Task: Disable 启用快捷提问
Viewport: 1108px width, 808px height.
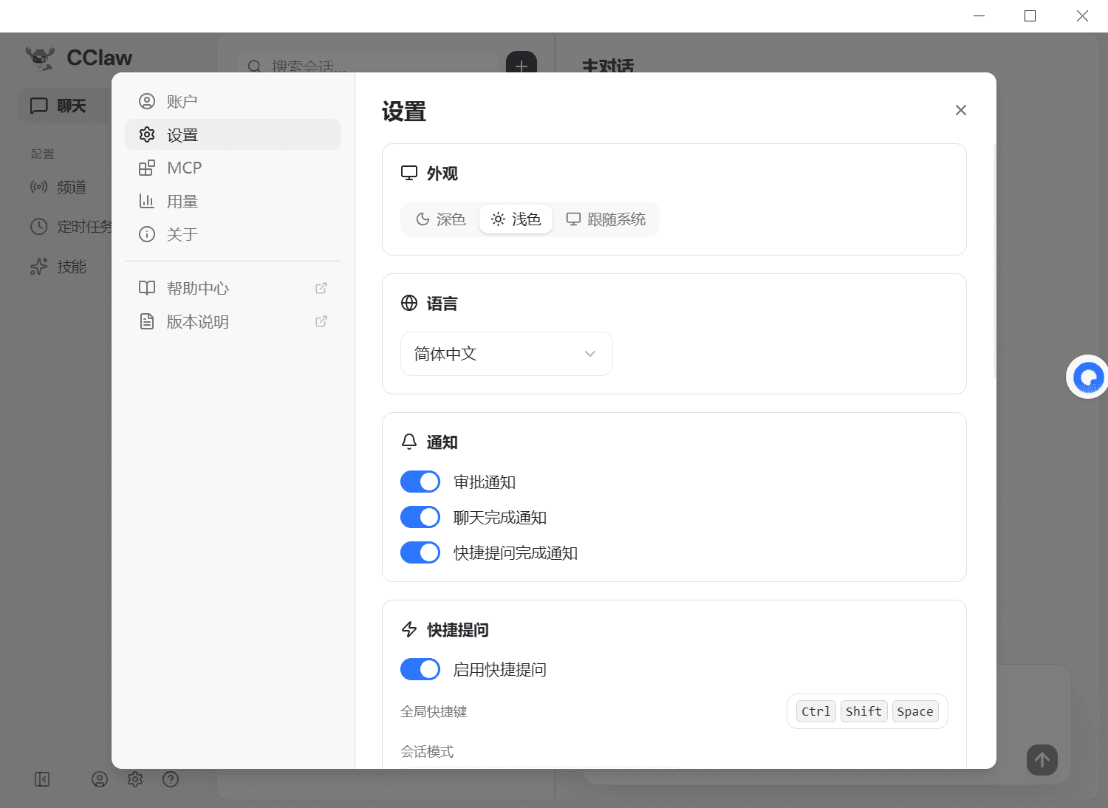Action: click(x=420, y=669)
